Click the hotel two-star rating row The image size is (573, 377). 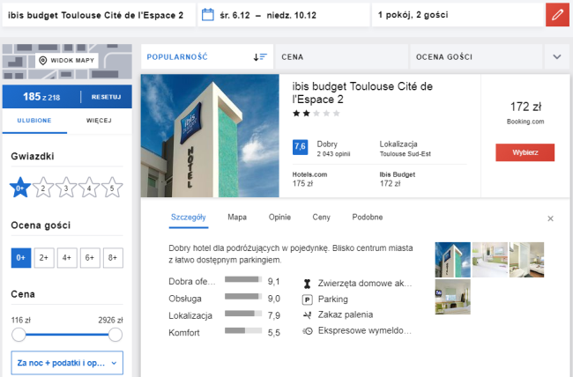pyautogui.click(x=316, y=114)
